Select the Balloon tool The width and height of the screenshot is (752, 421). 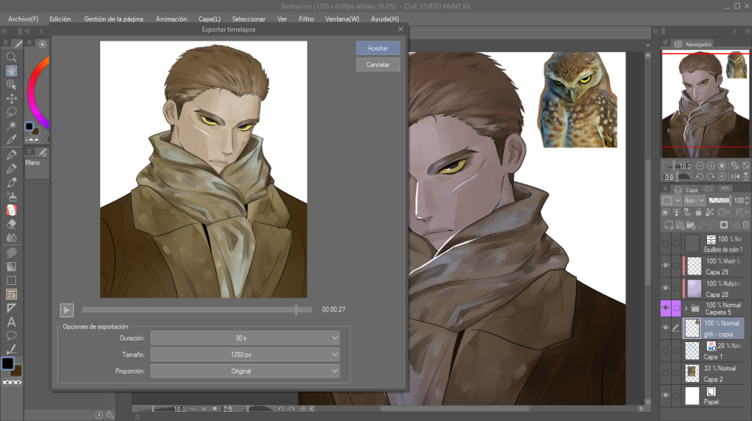coord(11,335)
